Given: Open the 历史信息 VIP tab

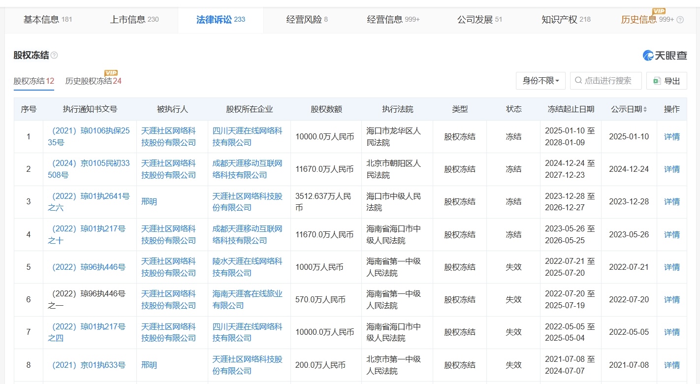Looking at the screenshot, I should [648, 20].
